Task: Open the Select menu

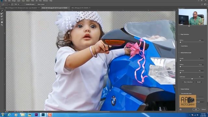Action: point(28,1)
